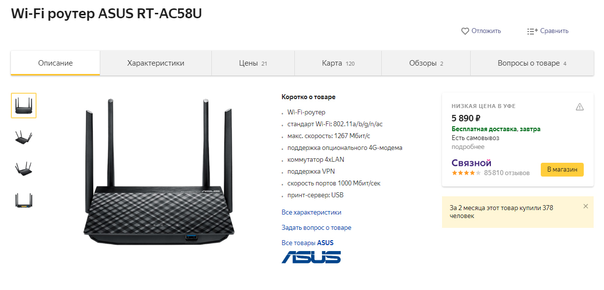Click the ASUS brand logo
The image size is (604, 290).
(311, 257)
